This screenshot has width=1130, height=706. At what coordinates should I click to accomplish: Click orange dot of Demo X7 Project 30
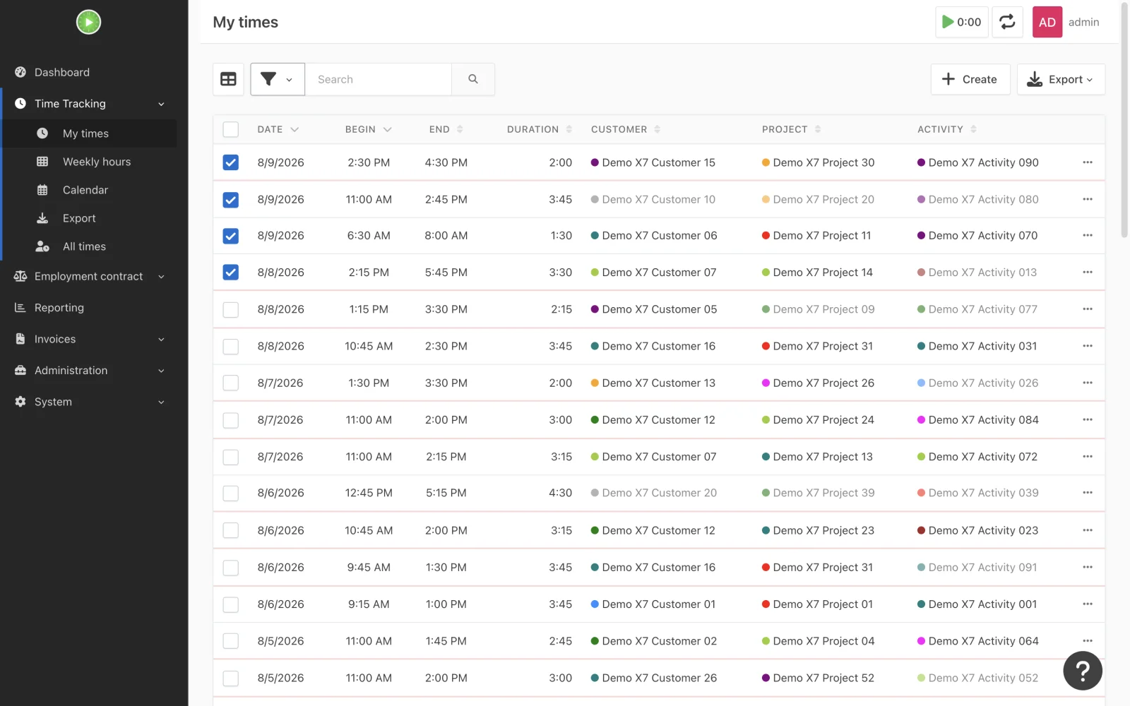766,162
